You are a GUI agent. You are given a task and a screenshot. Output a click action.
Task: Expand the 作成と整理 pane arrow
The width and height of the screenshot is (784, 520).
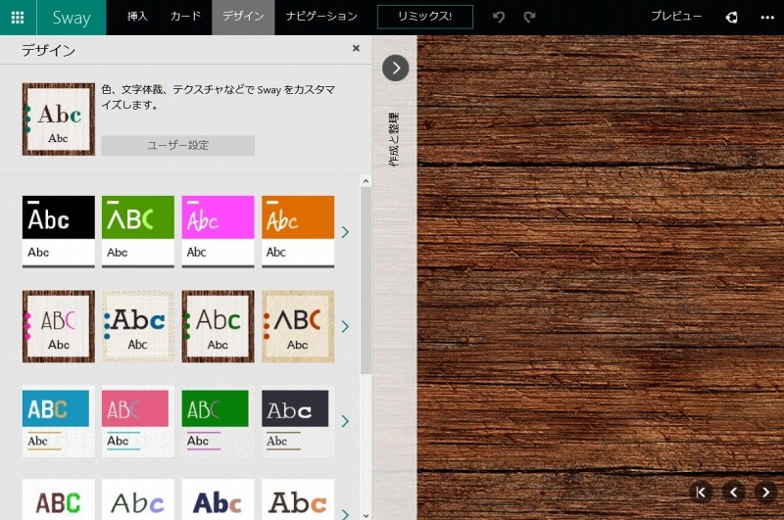[x=396, y=68]
